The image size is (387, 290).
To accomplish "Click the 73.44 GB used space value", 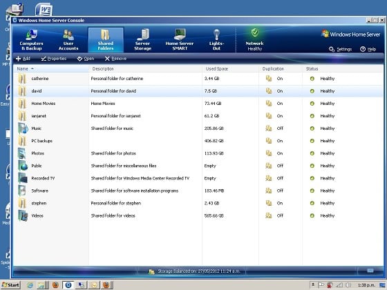I will [x=213, y=104].
